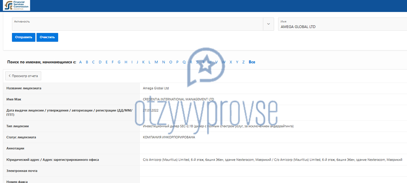The width and height of the screenshot is (407, 183).
Task: Show all names with Все link
Action: tap(252, 62)
